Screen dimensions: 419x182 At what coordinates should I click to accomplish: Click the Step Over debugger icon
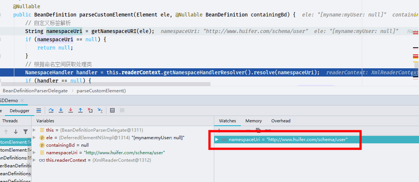click(x=51, y=110)
